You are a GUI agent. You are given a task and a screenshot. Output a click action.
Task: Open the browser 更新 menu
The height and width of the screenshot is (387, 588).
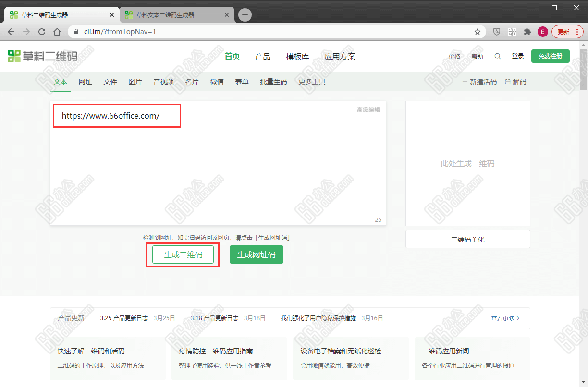point(567,32)
